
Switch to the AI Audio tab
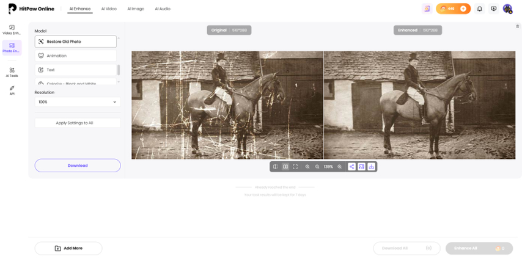(163, 9)
